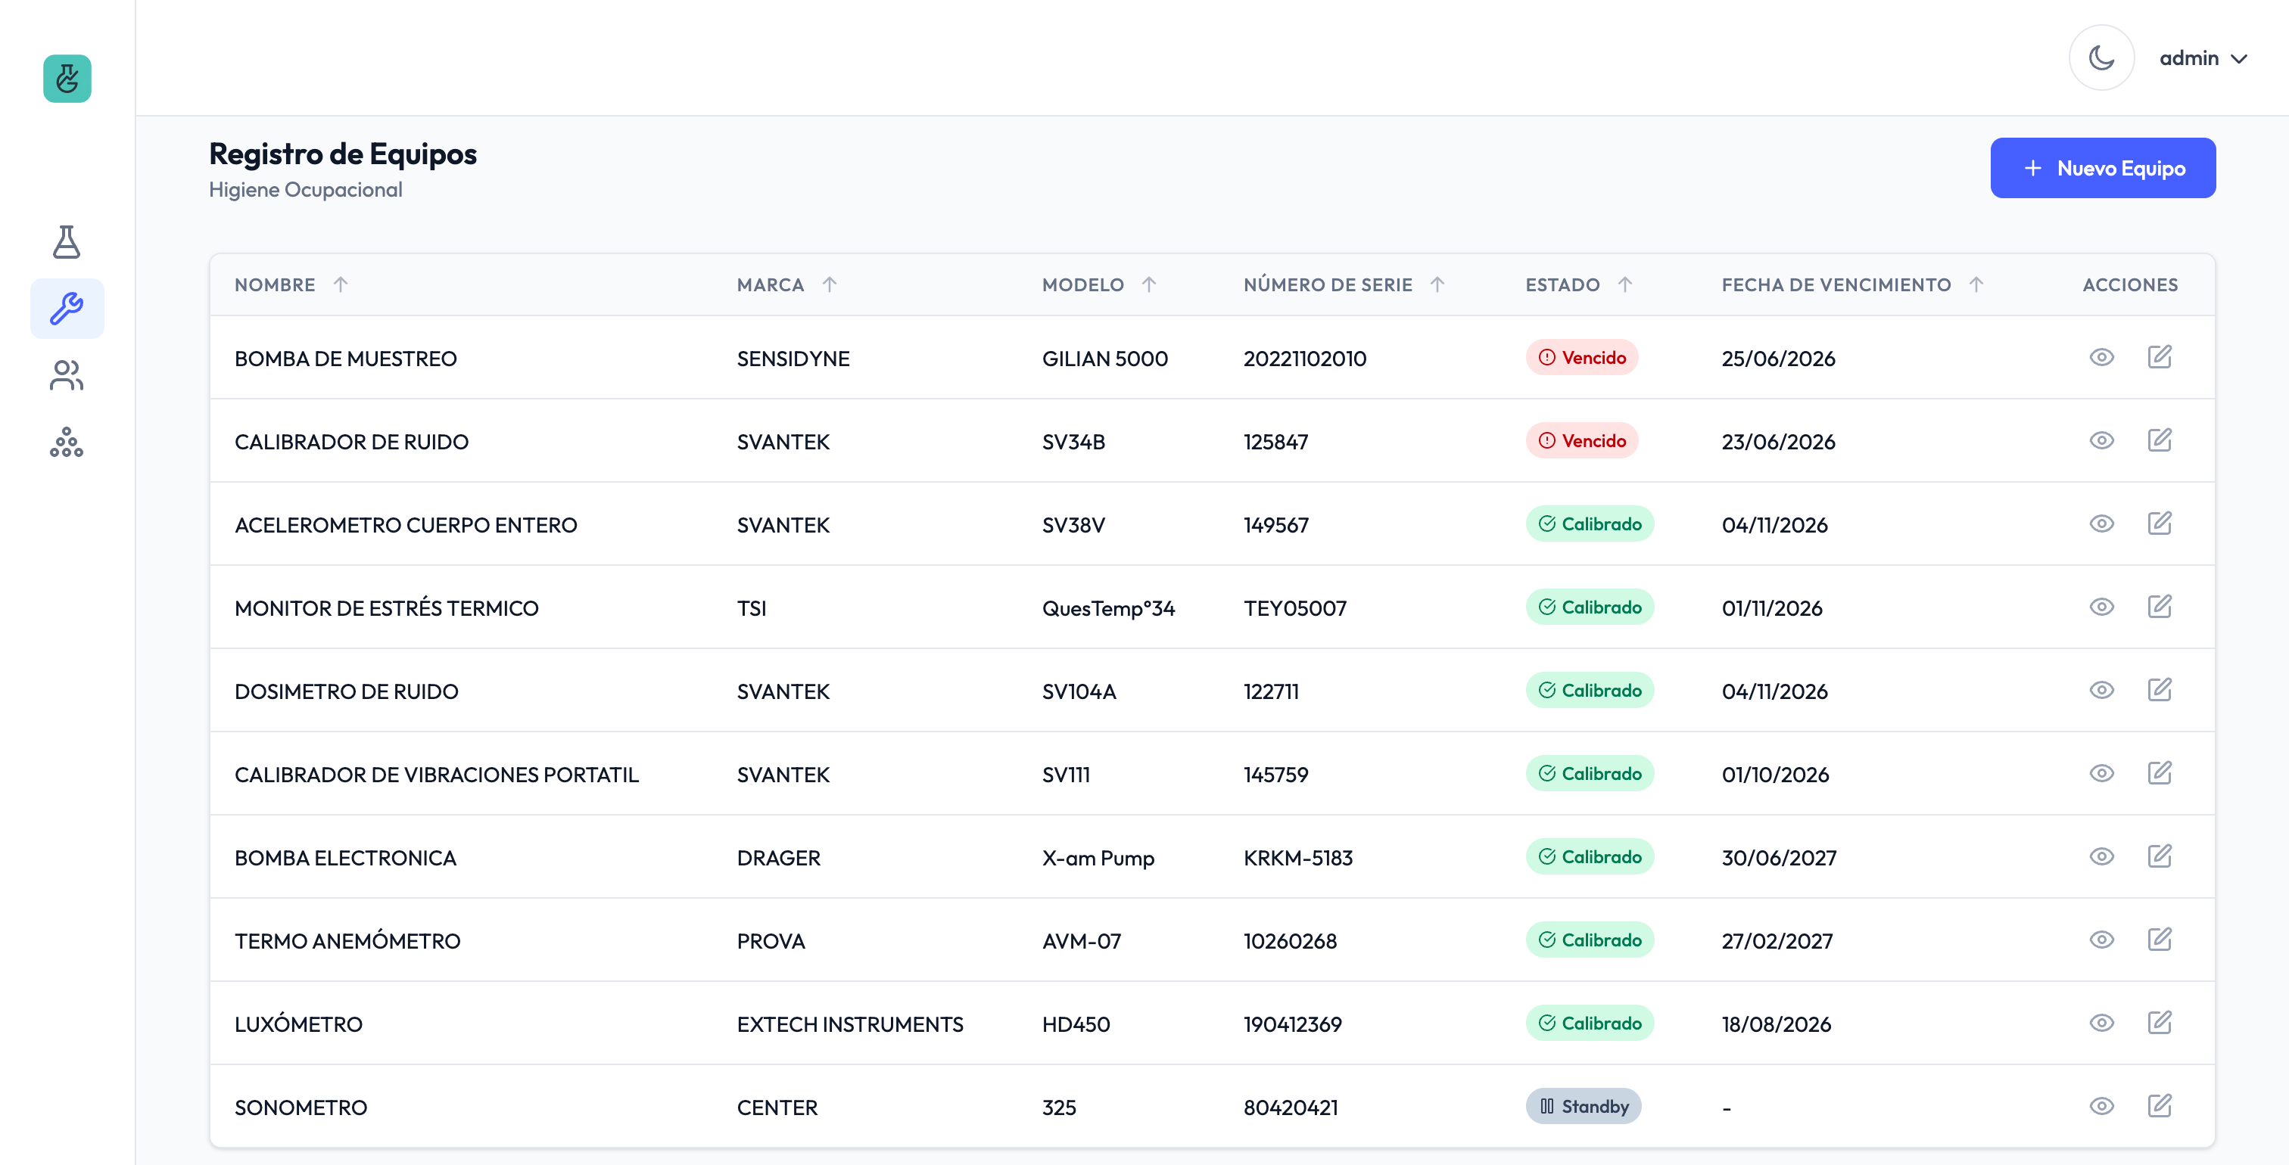Expand the admin user menu

point(2203,57)
